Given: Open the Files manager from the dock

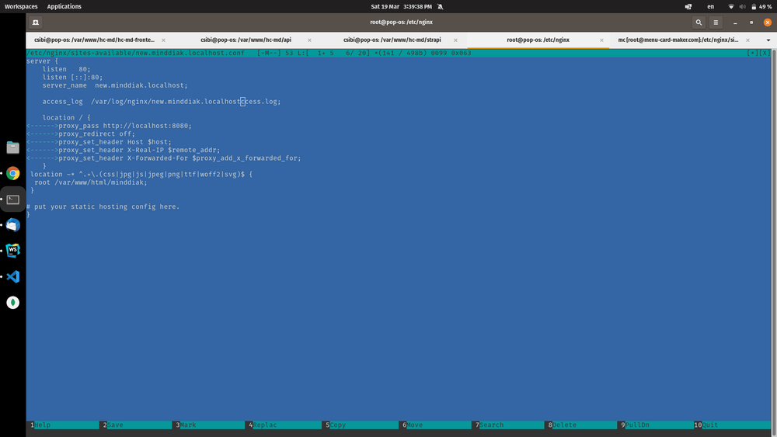Looking at the screenshot, I should click(x=12, y=147).
